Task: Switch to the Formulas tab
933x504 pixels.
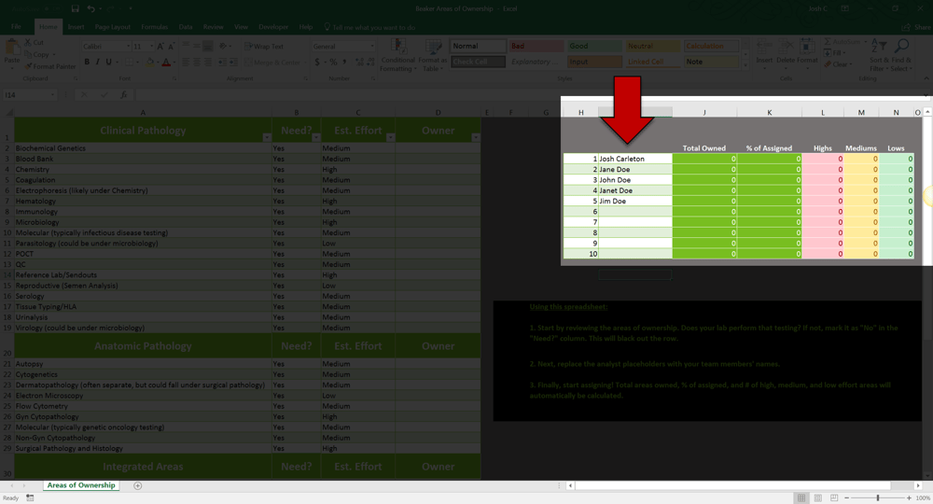Action: (x=154, y=27)
